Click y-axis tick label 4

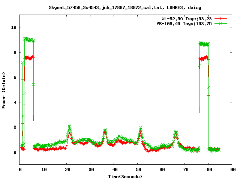pyautogui.click(x=15, y=102)
